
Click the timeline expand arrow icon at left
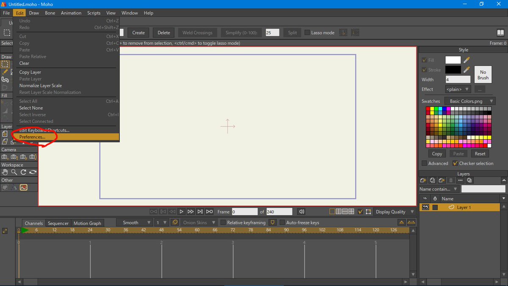5,231
